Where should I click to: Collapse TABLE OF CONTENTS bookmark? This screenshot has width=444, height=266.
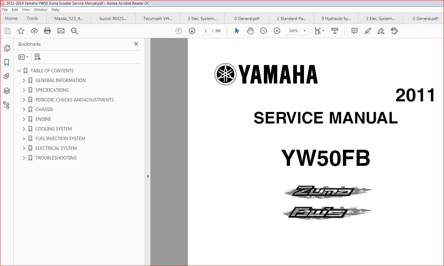pos(19,71)
